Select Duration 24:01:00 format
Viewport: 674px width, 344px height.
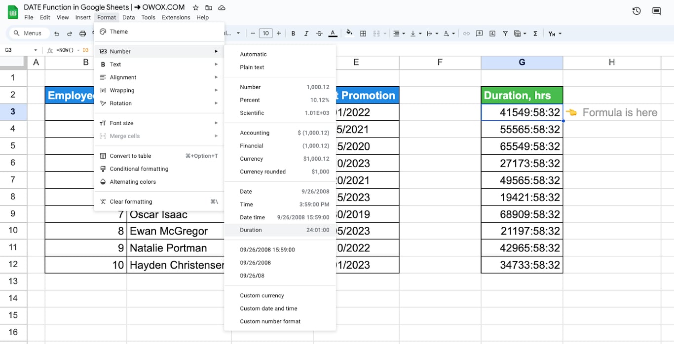tap(280, 230)
